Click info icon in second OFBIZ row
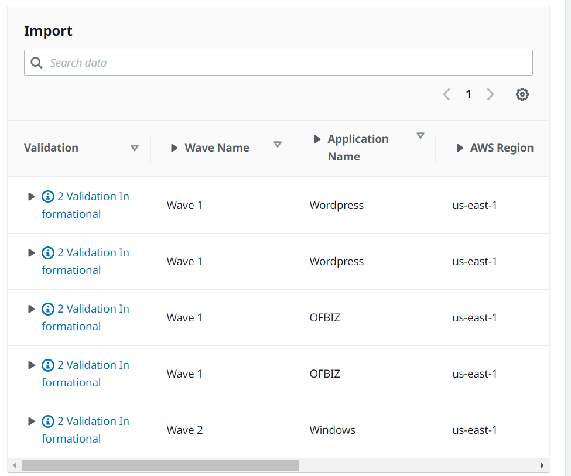The image size is (571, 476). (47, 365)
